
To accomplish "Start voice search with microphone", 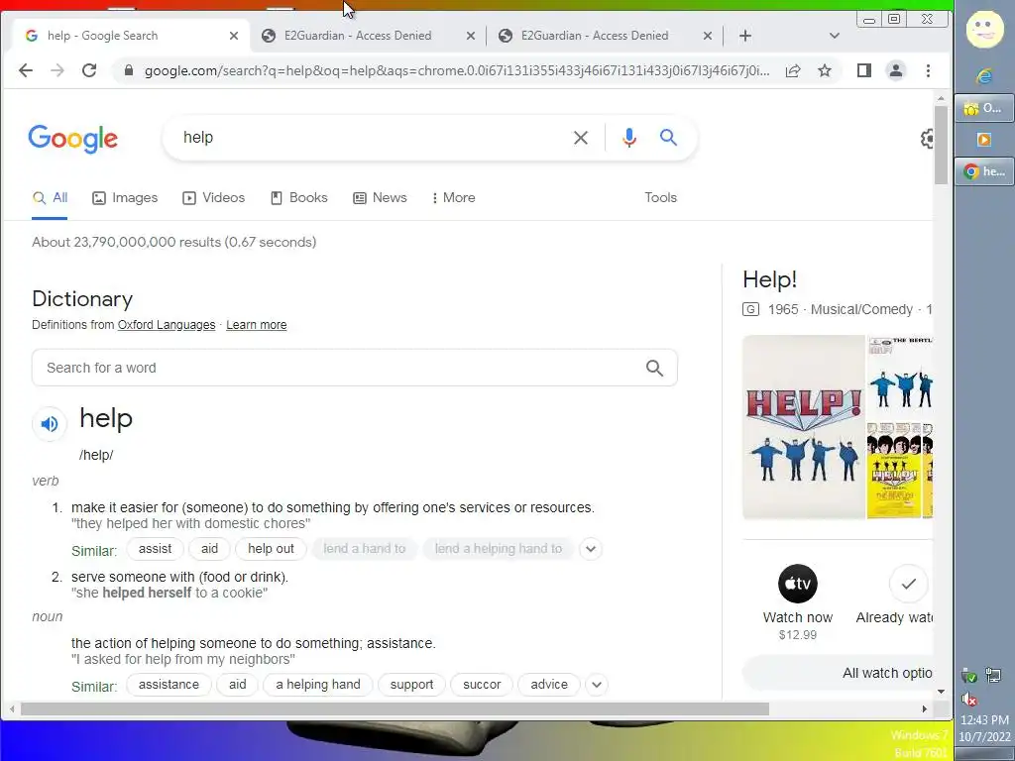I will (x=629, y=137).
